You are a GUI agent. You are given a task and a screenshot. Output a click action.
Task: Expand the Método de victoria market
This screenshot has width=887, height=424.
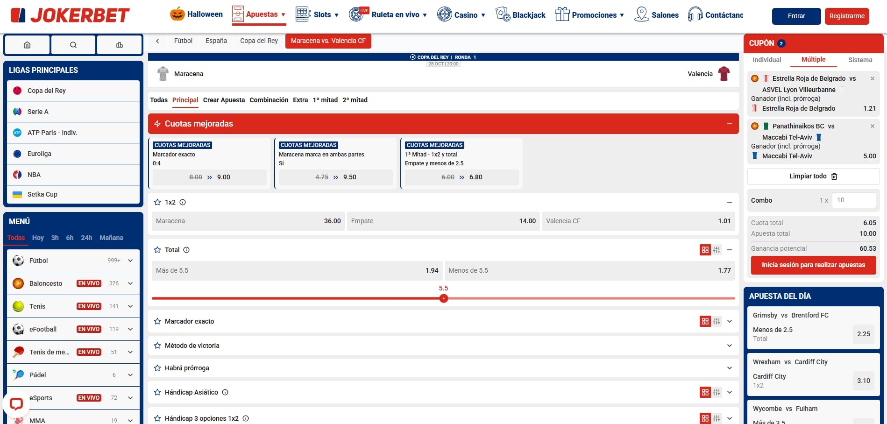(729, 346)
